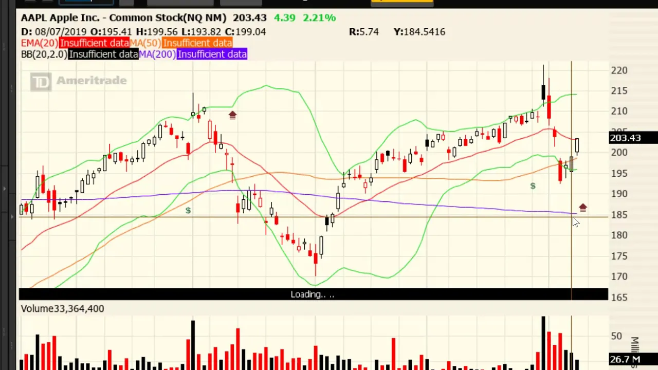Screen dimensions: 658x370
Task: Click the 26.7 M volume tag
Action: (x=633, y=359)
